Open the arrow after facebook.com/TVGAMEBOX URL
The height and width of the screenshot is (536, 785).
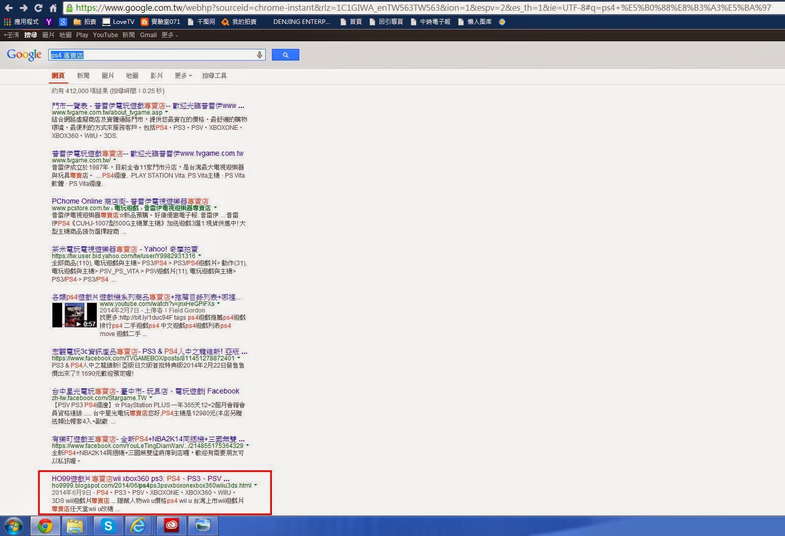pyautogui.click(x=239, y=358)
